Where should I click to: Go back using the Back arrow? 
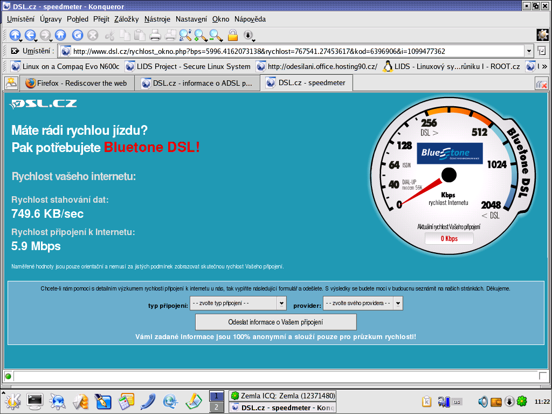tap(30, 35)
